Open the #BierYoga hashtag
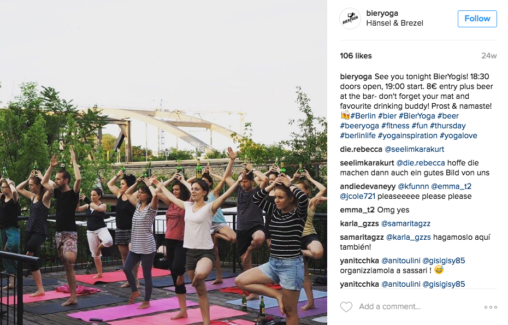This screenshot has height=325, width=508. tap(417, 116)
